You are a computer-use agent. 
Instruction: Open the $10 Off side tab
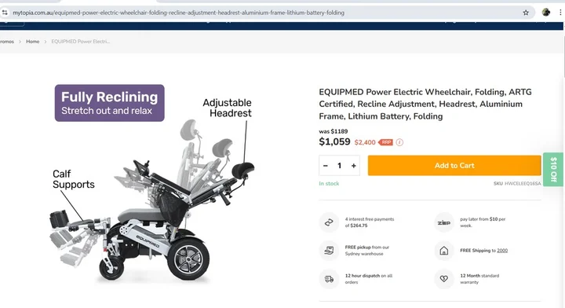(x=553, y=170)
